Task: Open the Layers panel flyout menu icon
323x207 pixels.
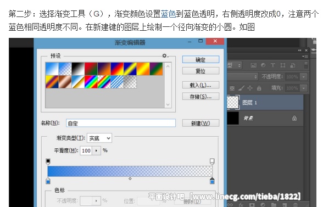Action: [305, 56]
